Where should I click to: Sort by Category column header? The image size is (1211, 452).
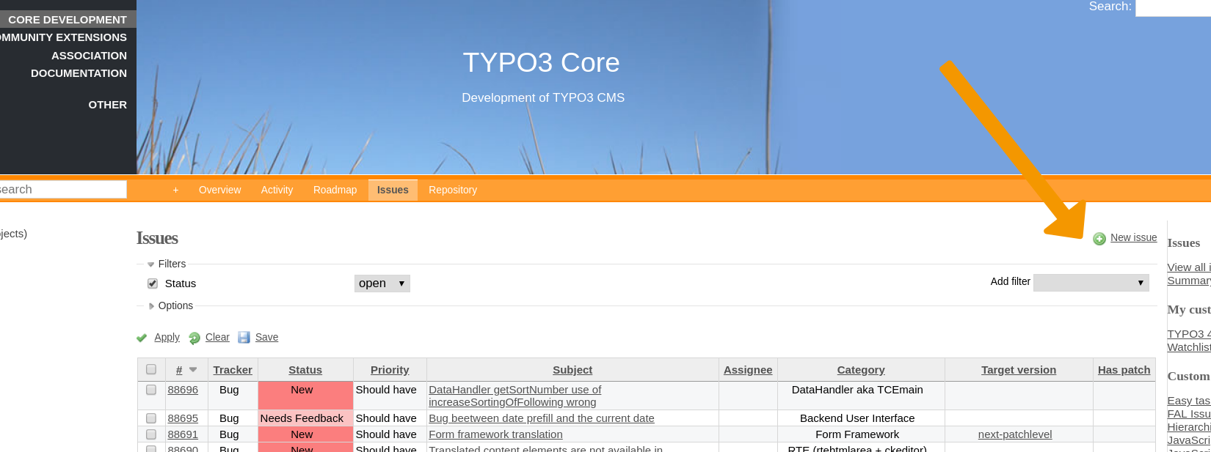861,370
